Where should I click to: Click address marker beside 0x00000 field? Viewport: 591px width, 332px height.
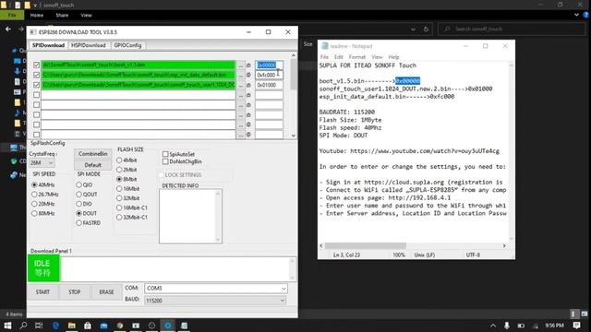pyautogui.click(x=248, y=65)
